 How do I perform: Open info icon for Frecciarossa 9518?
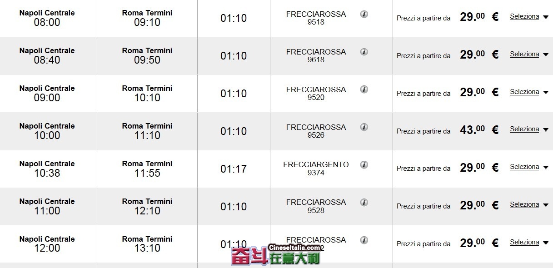364,14
